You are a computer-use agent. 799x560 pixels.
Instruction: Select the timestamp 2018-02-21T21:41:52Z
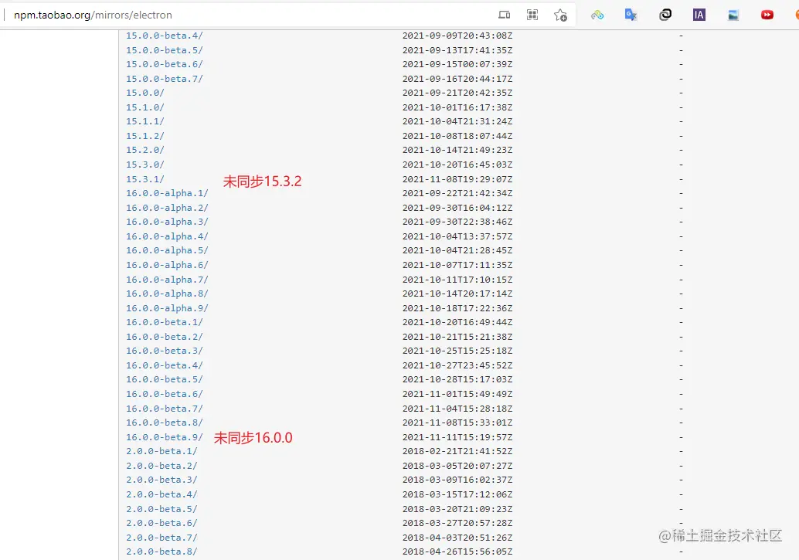[457, 451]
